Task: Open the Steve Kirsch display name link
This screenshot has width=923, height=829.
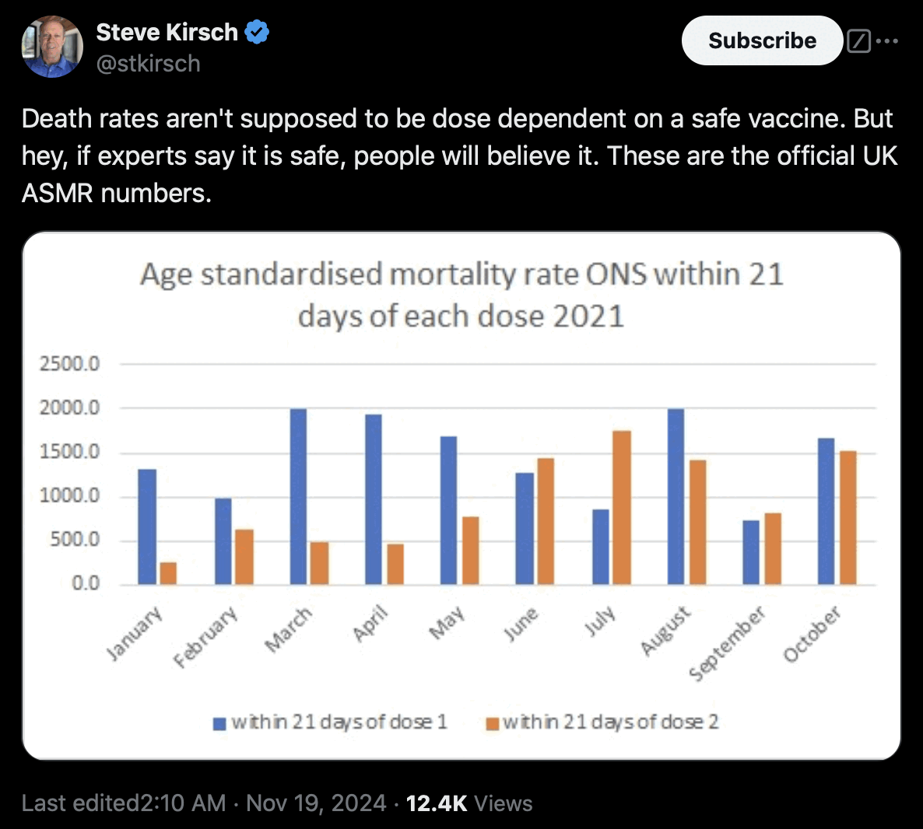Action: (167, 33)
